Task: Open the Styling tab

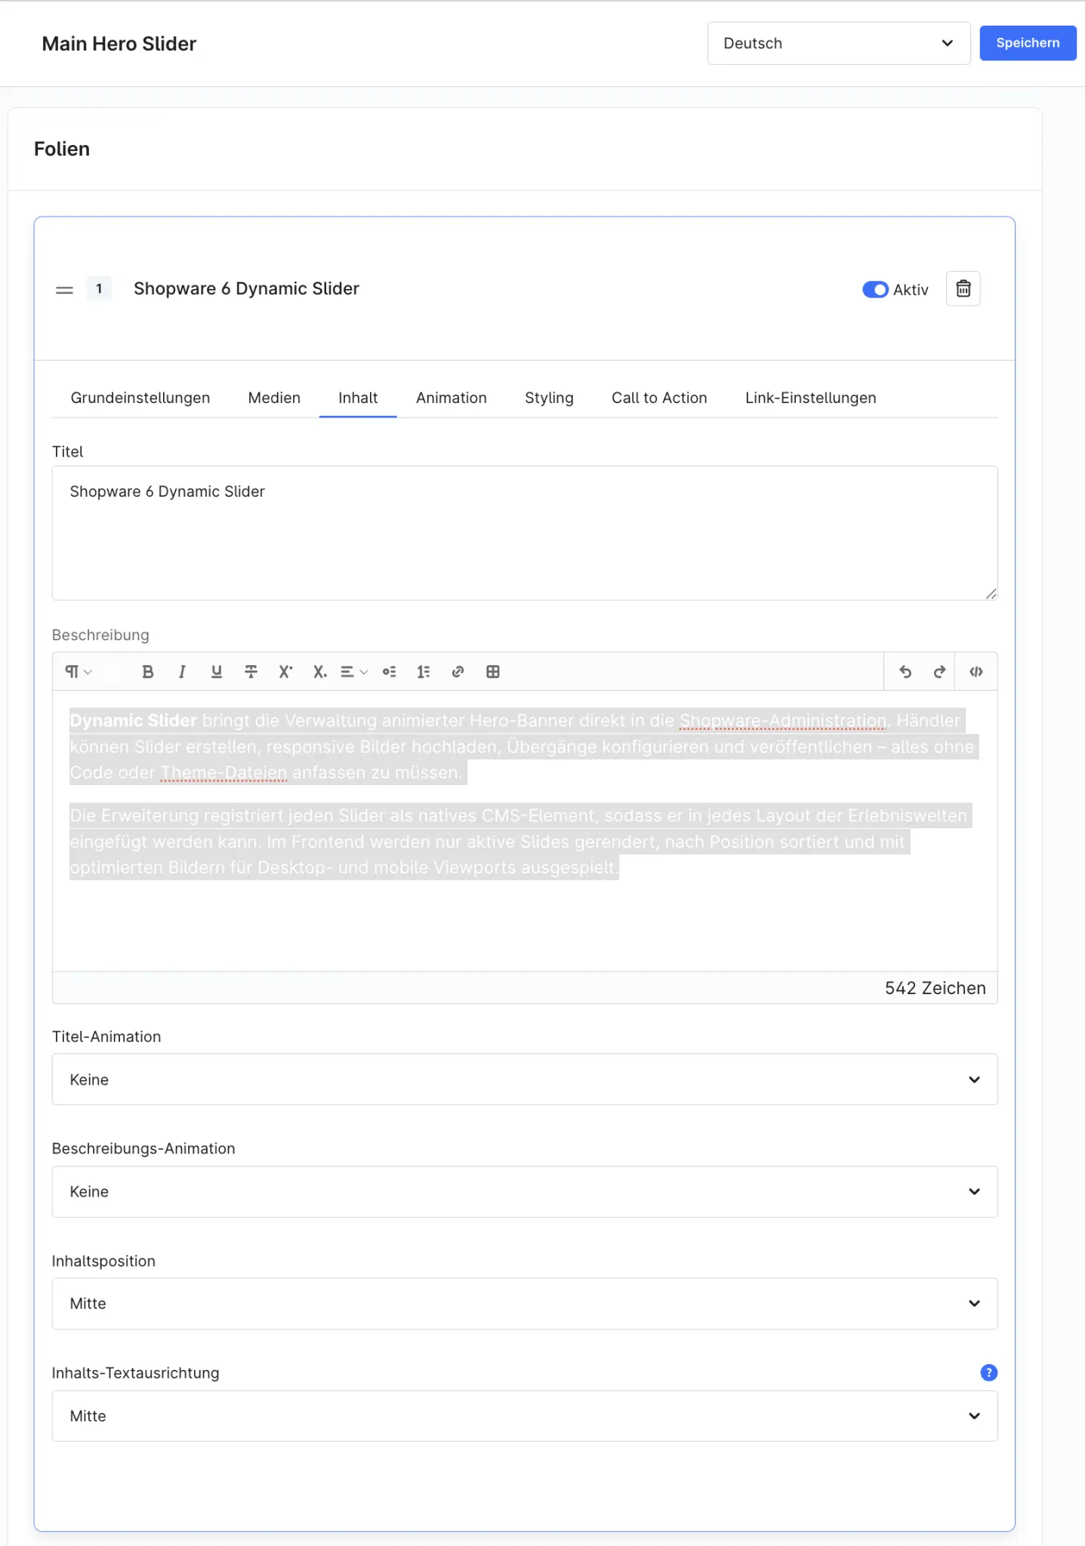Action: tap(549, 398)
